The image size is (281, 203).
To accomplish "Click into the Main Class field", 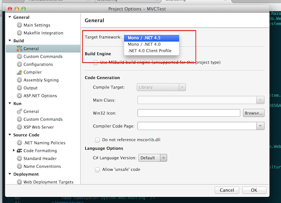I will coord(197,100).
